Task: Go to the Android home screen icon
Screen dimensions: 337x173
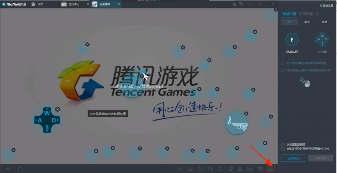Action: 20,169
